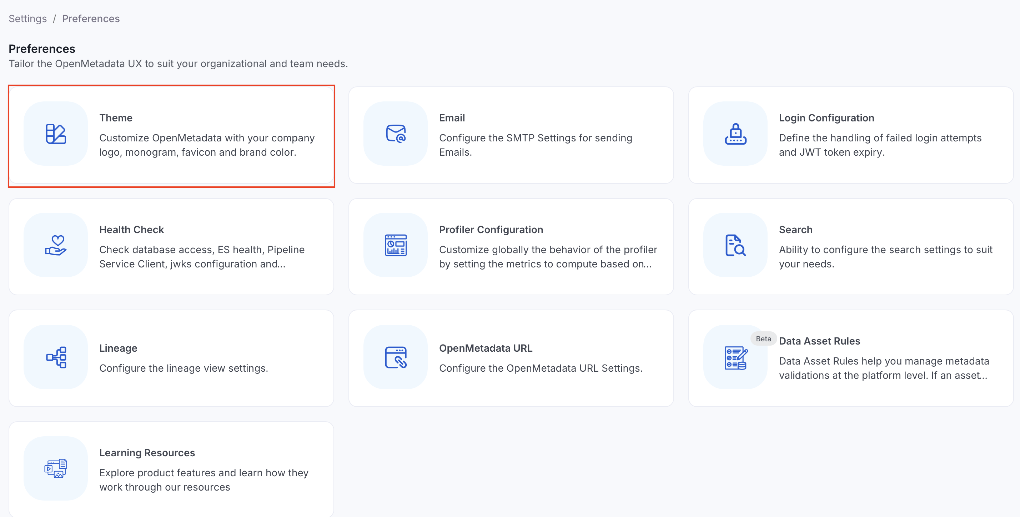The image size is (1020, 517).
Task: Open the Theme card title
Action: pyautogui.click(x=116, y=118)
